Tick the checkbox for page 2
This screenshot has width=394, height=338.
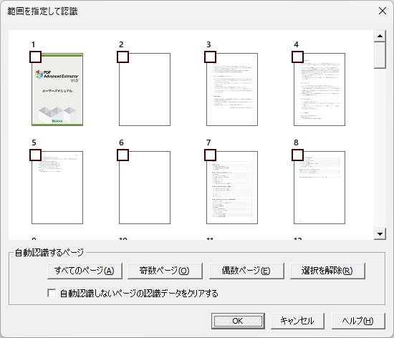(x=123, y=57)
